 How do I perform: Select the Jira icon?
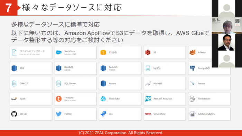point(103,114)
